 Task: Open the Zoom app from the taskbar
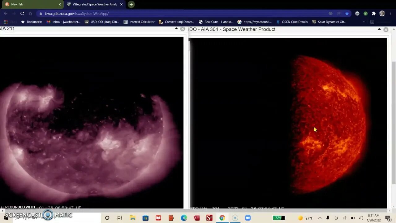[247, 218]
